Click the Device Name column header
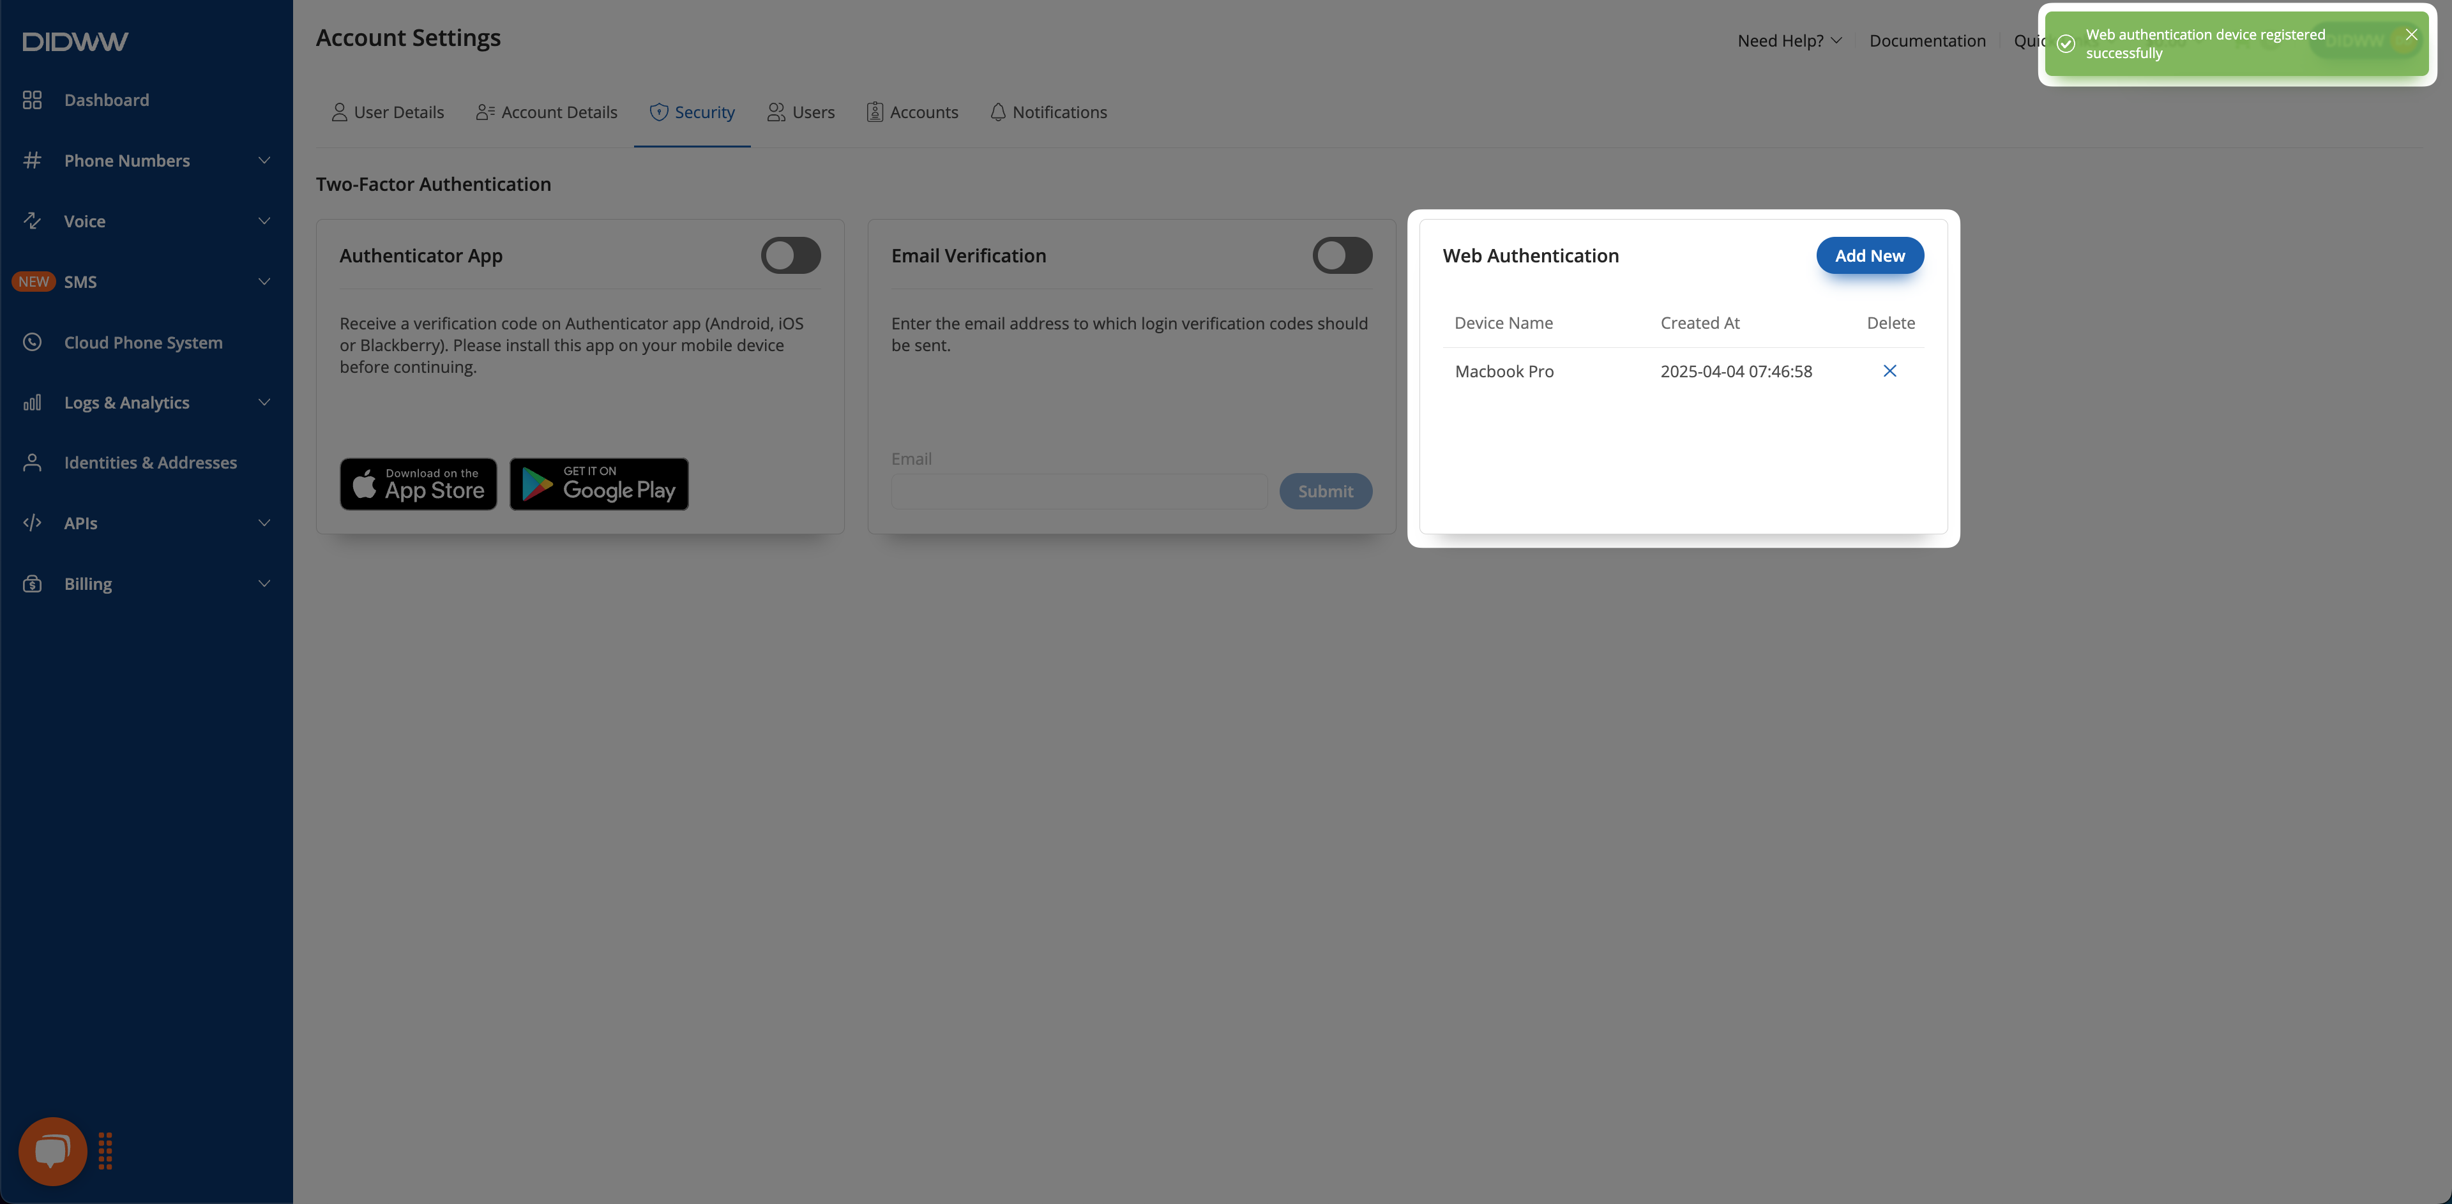Image resolution: width=2452 pixels, height=1204 pixels. point(1503,322)
